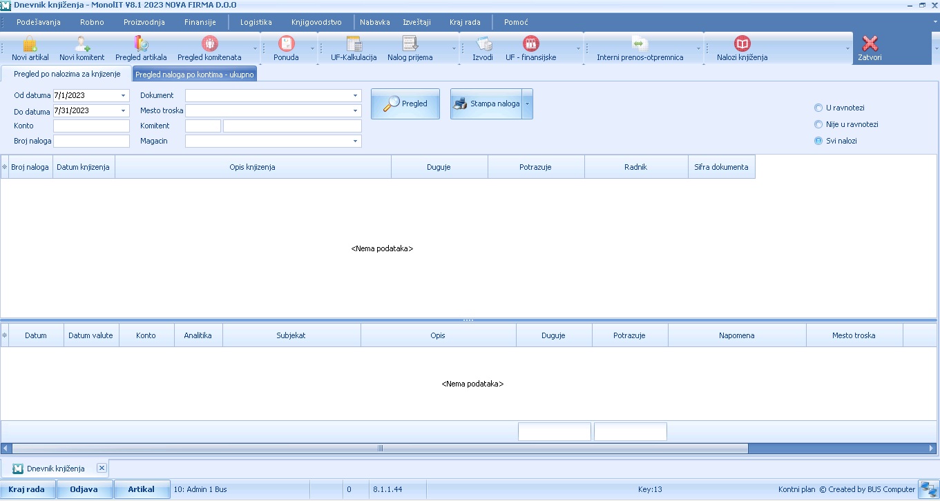Click the panel splitter grip between grids
Screen dimensions: 940x501
468,320
